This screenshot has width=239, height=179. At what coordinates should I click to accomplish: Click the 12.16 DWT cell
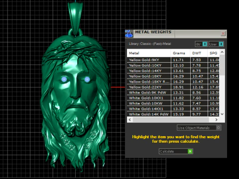199,87
